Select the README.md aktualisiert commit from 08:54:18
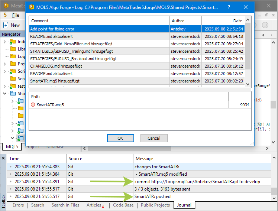Viewport: 278px width, 211px height. point(137,36)
